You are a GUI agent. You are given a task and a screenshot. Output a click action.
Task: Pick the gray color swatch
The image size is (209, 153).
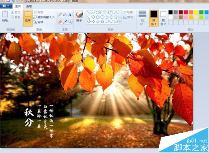pos(176,12)
